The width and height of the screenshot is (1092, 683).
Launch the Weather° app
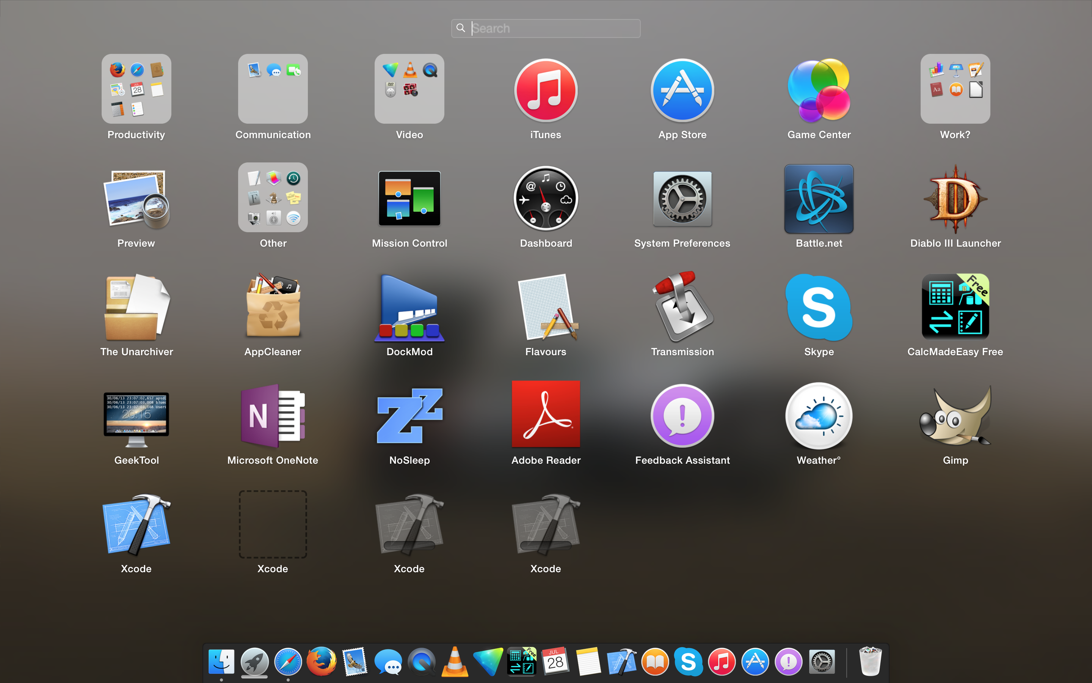pyautogui.click(x=819, y=416)
